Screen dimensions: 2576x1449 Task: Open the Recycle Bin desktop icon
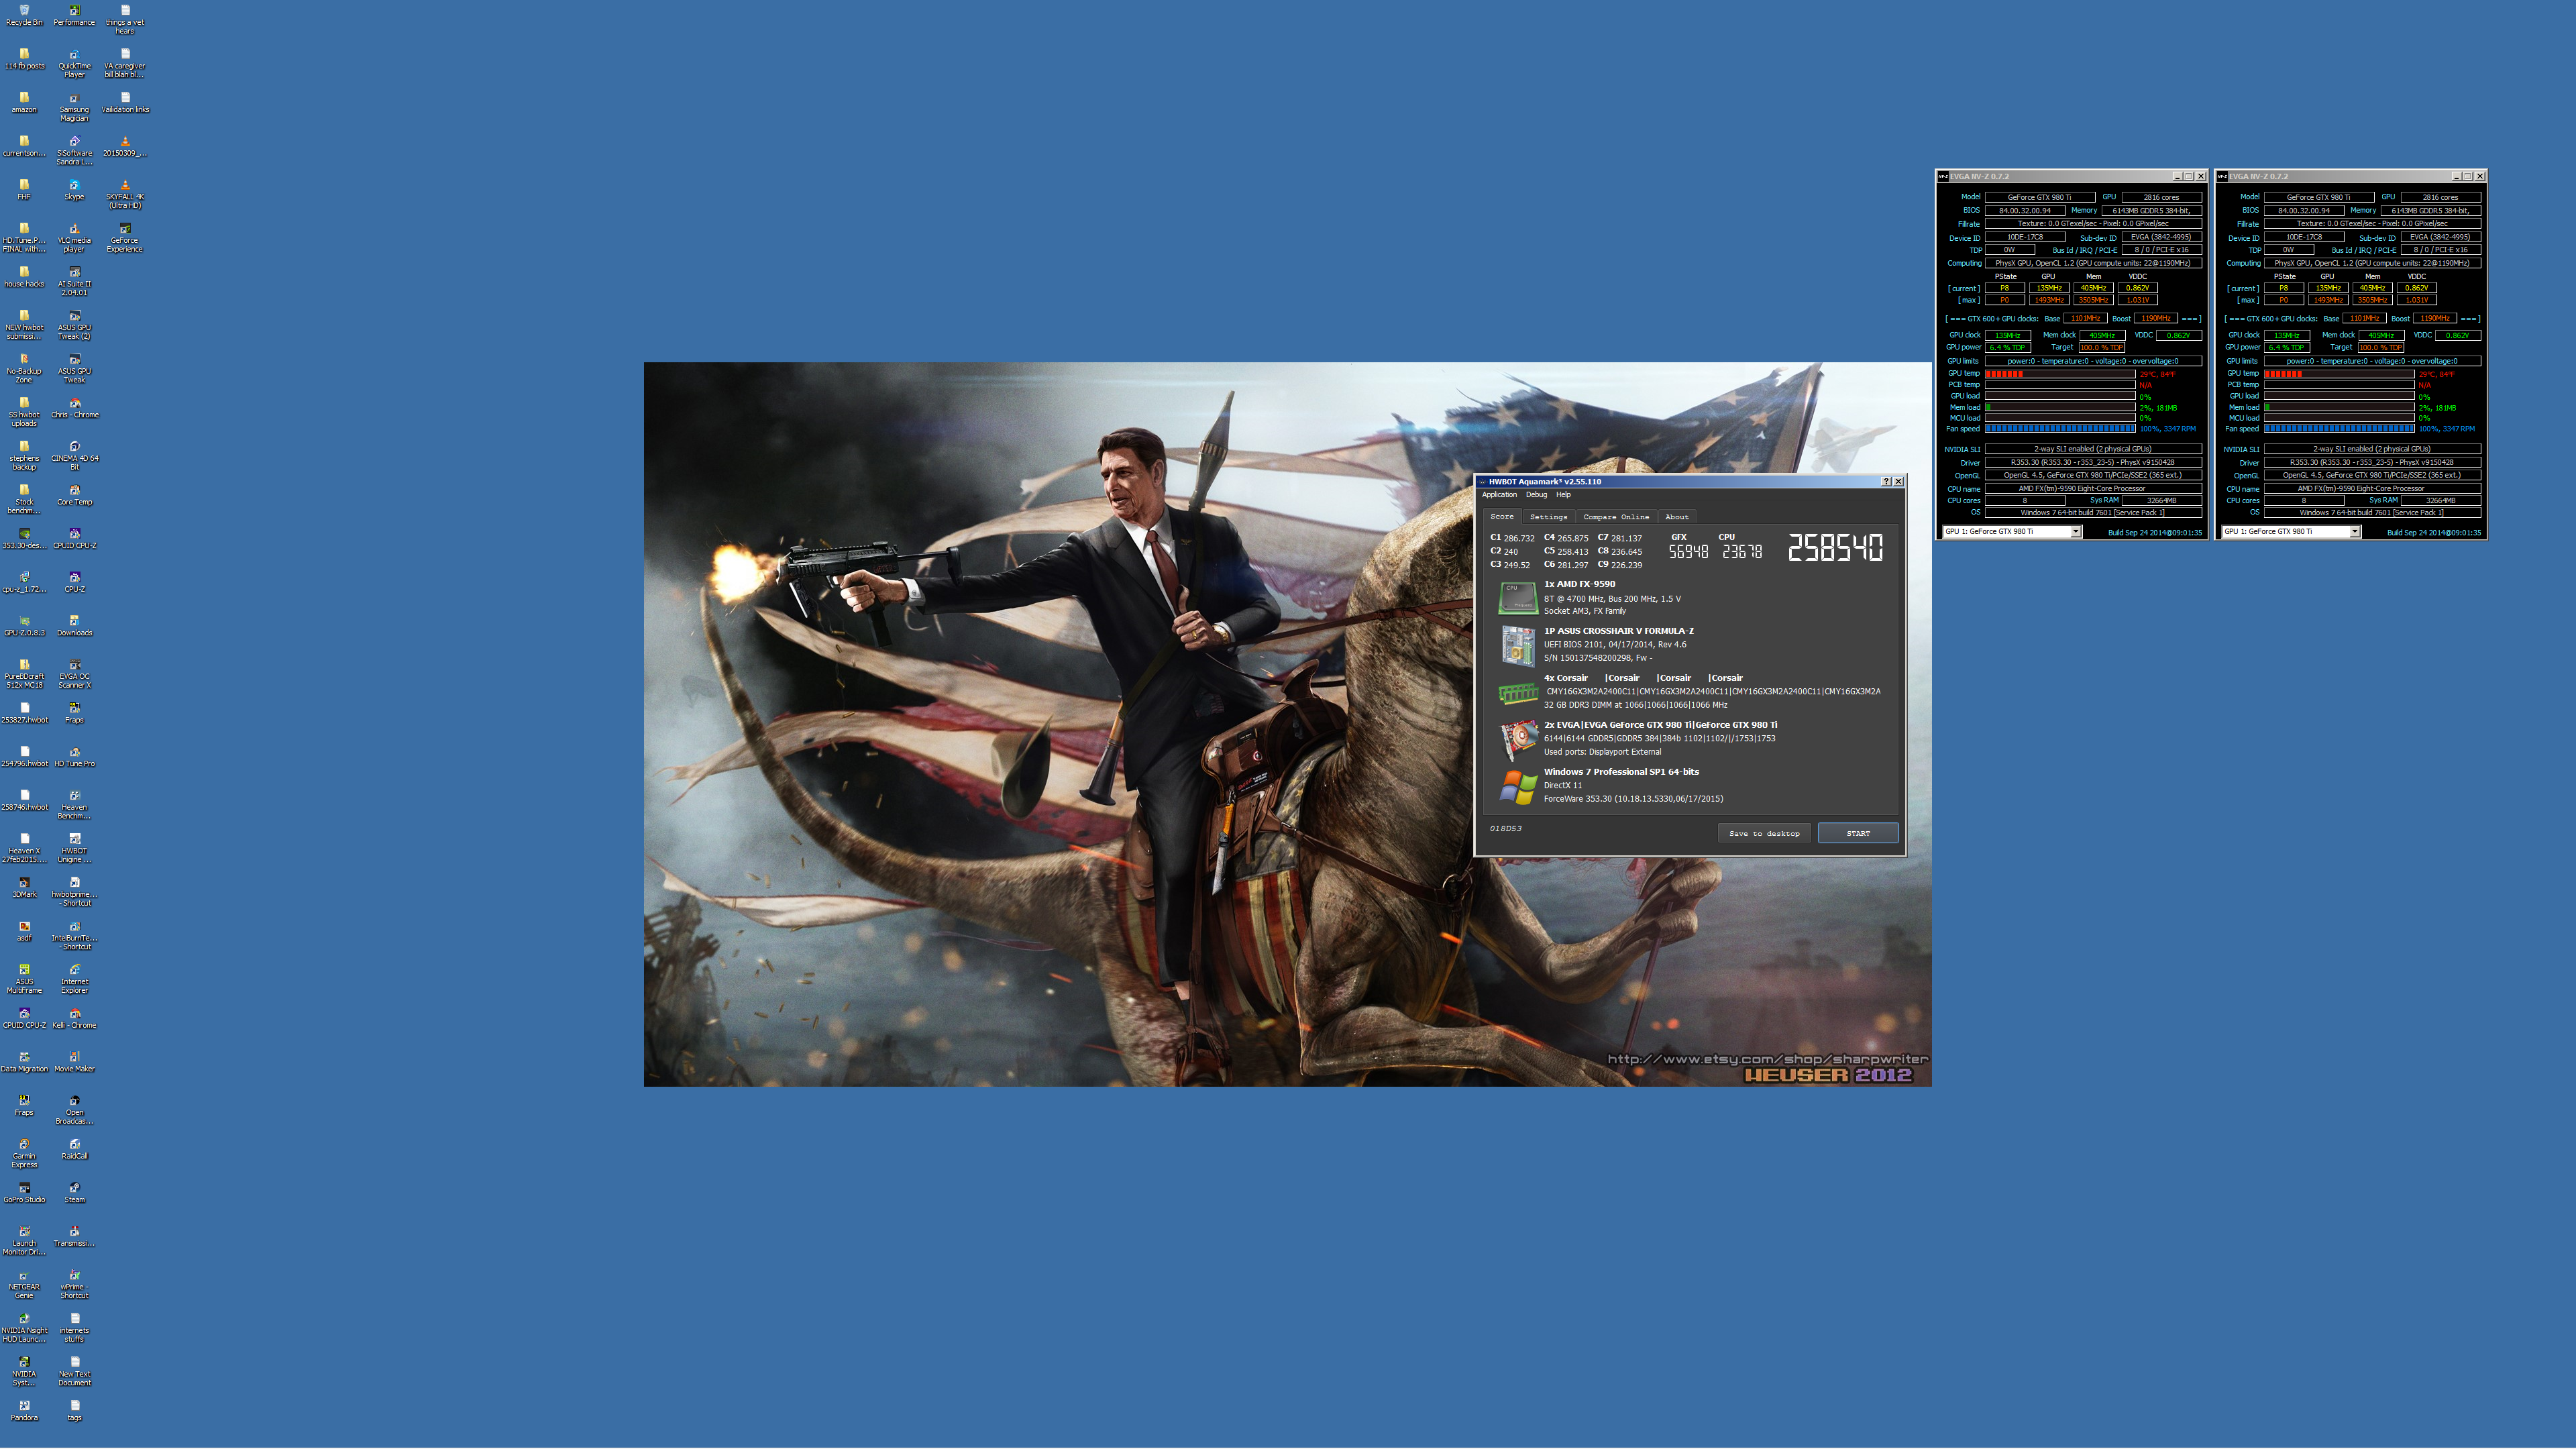[24, 15]
